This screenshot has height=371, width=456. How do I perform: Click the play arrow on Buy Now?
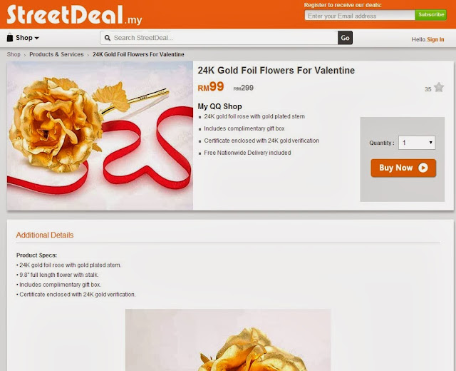pos(423,168)
